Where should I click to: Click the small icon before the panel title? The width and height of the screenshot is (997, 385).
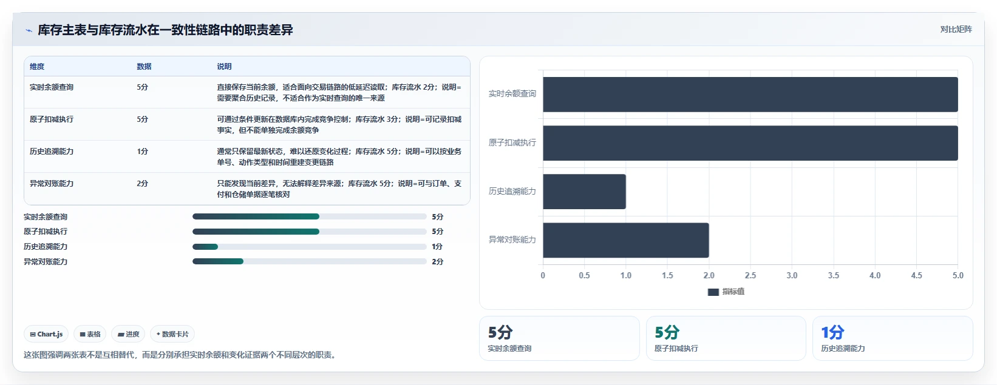tap(29, 30)
